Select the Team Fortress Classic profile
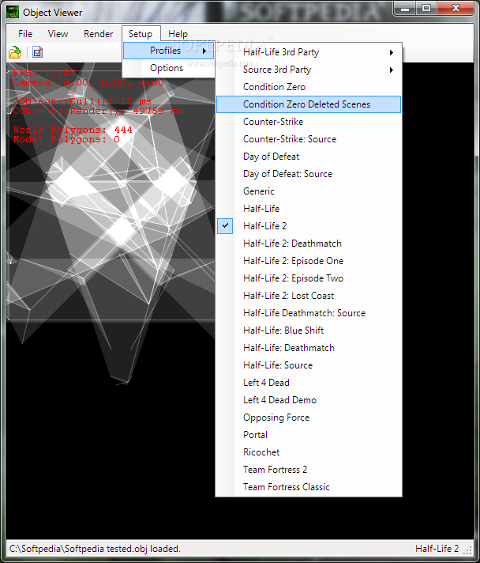 (309, 487)
